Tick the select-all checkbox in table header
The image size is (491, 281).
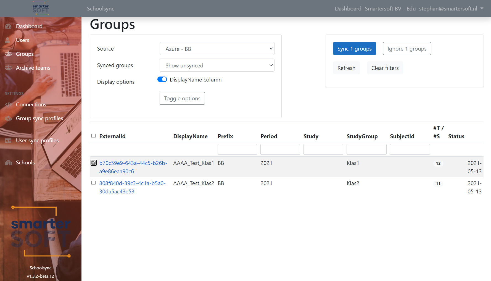pos(94,136)
